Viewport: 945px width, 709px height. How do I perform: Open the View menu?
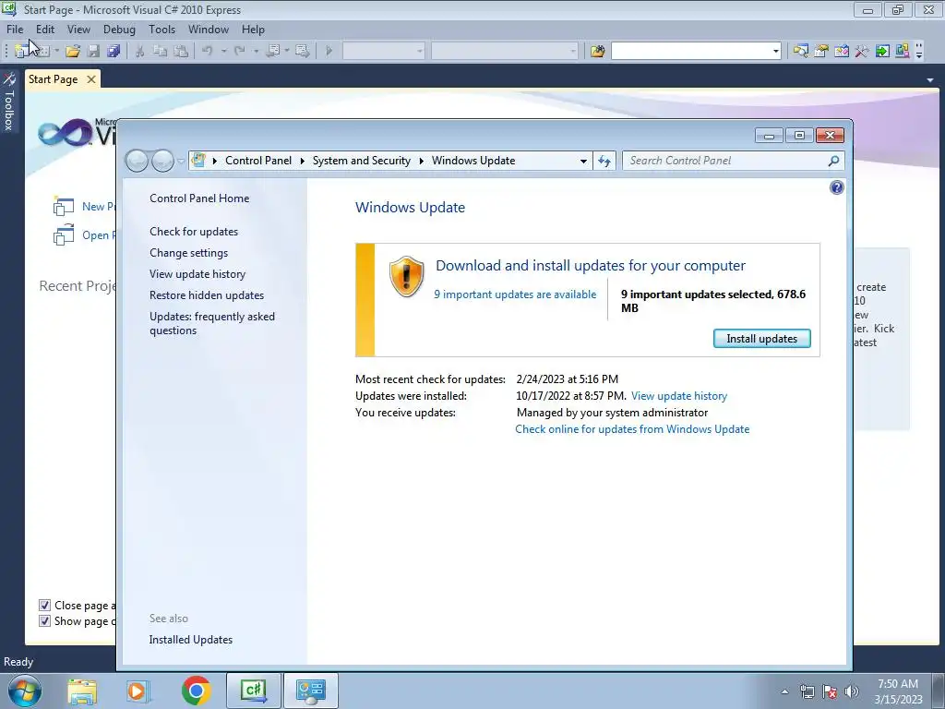[x=78, y=29]
